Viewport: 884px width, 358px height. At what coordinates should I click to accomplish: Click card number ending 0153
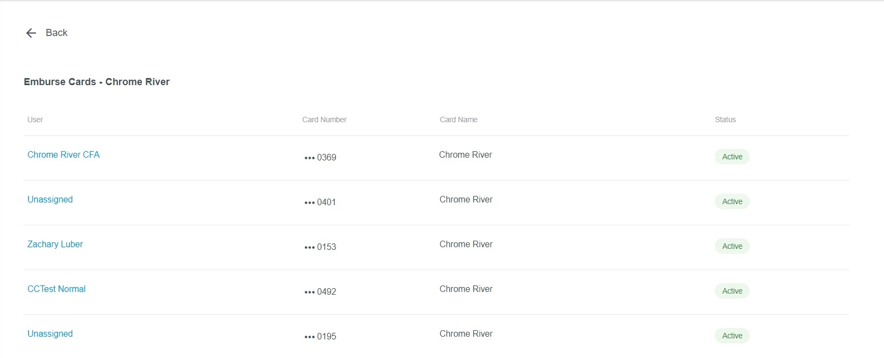click(x=320, y=247)
